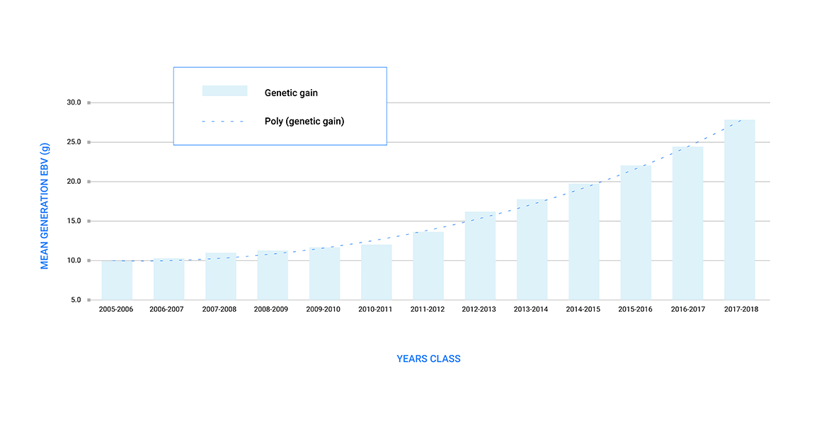Select the 2007-2008 bar in the chart
The width and height of the screenshot is (829, 432).
point(221,276)
